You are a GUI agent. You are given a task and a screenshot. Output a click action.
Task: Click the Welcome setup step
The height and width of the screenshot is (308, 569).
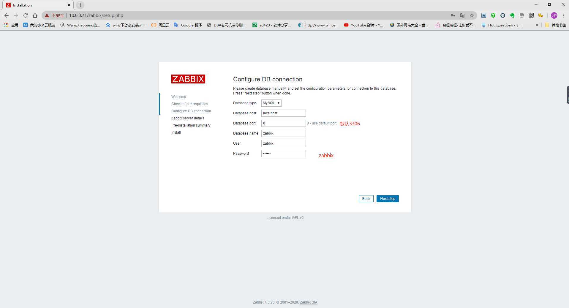click(178, 97)
